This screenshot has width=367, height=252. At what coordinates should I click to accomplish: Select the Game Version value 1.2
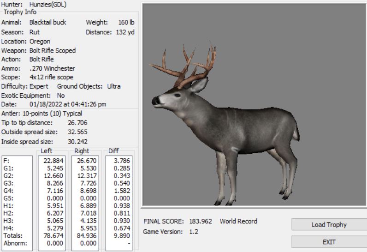[194, 232]
